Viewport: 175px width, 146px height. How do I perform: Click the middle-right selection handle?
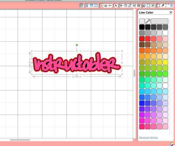click(122, 63)
